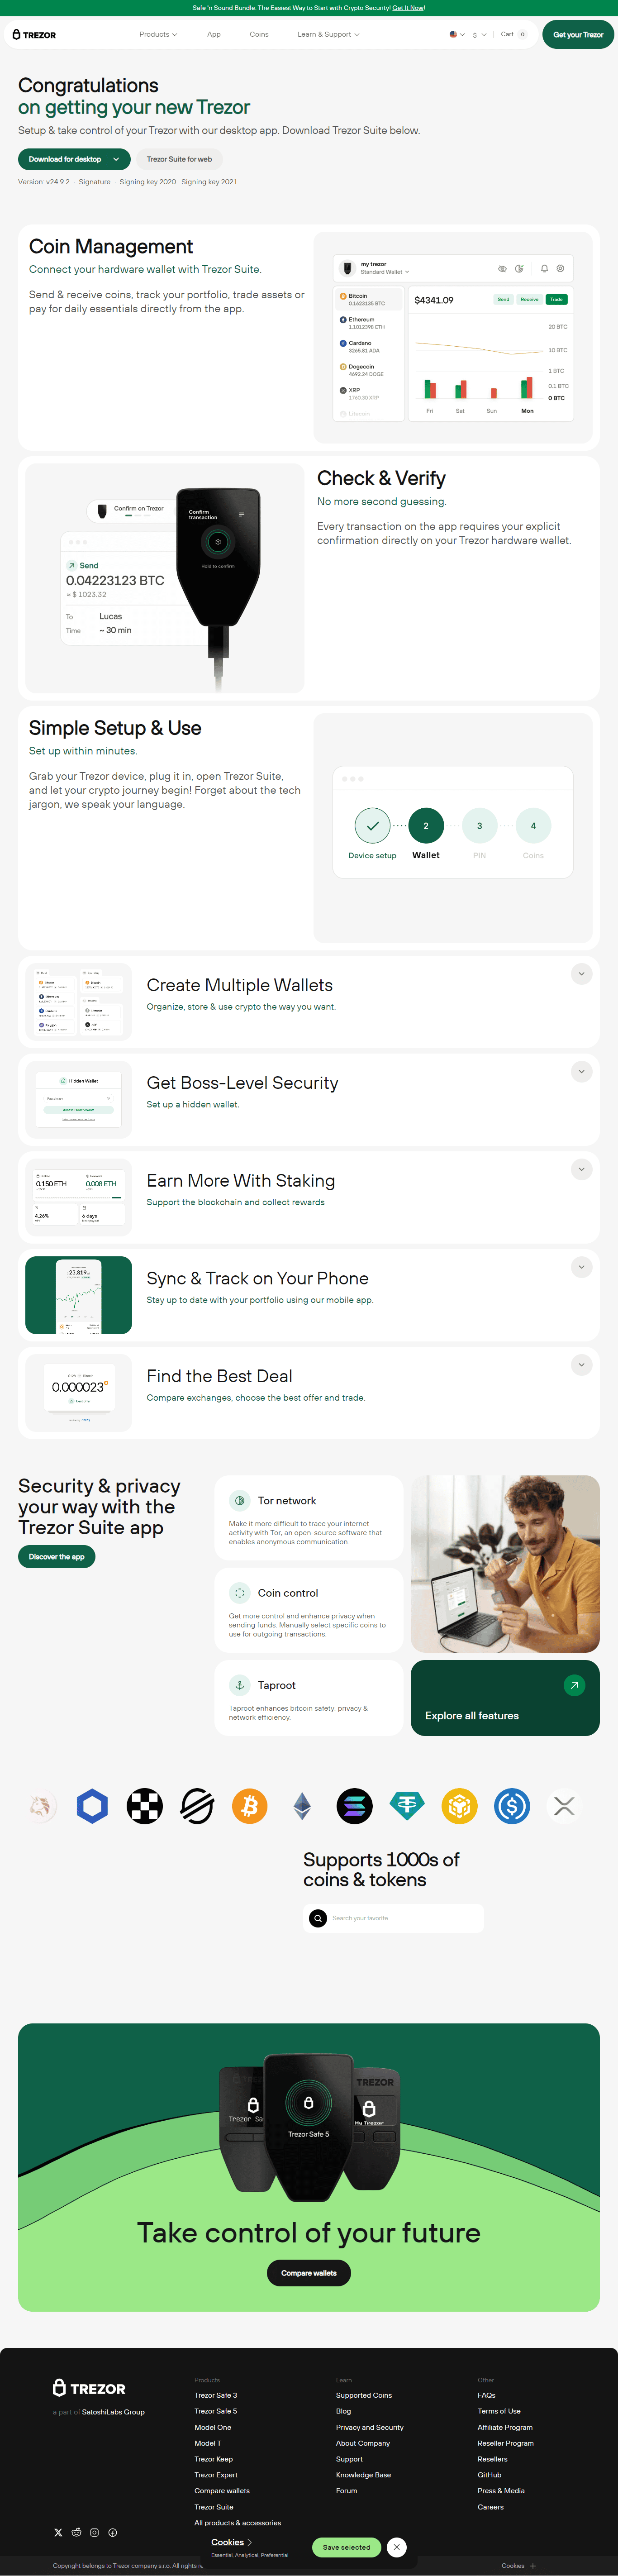
Task: Click Device setup checkmark step
Action: coord(372,826)
